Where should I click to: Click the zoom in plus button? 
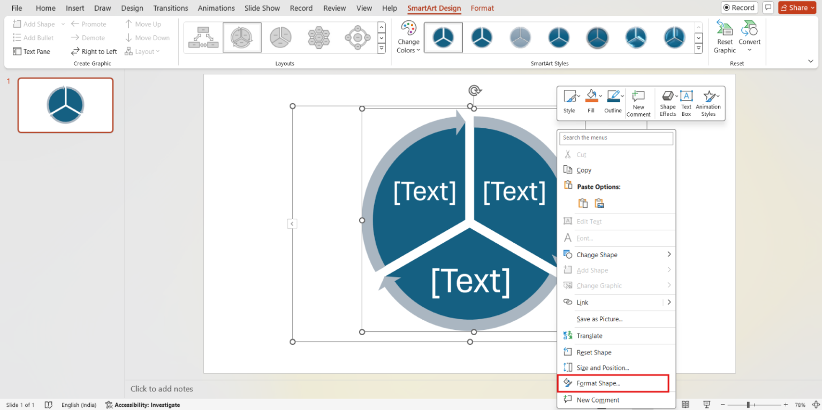(x=786, y=405)
